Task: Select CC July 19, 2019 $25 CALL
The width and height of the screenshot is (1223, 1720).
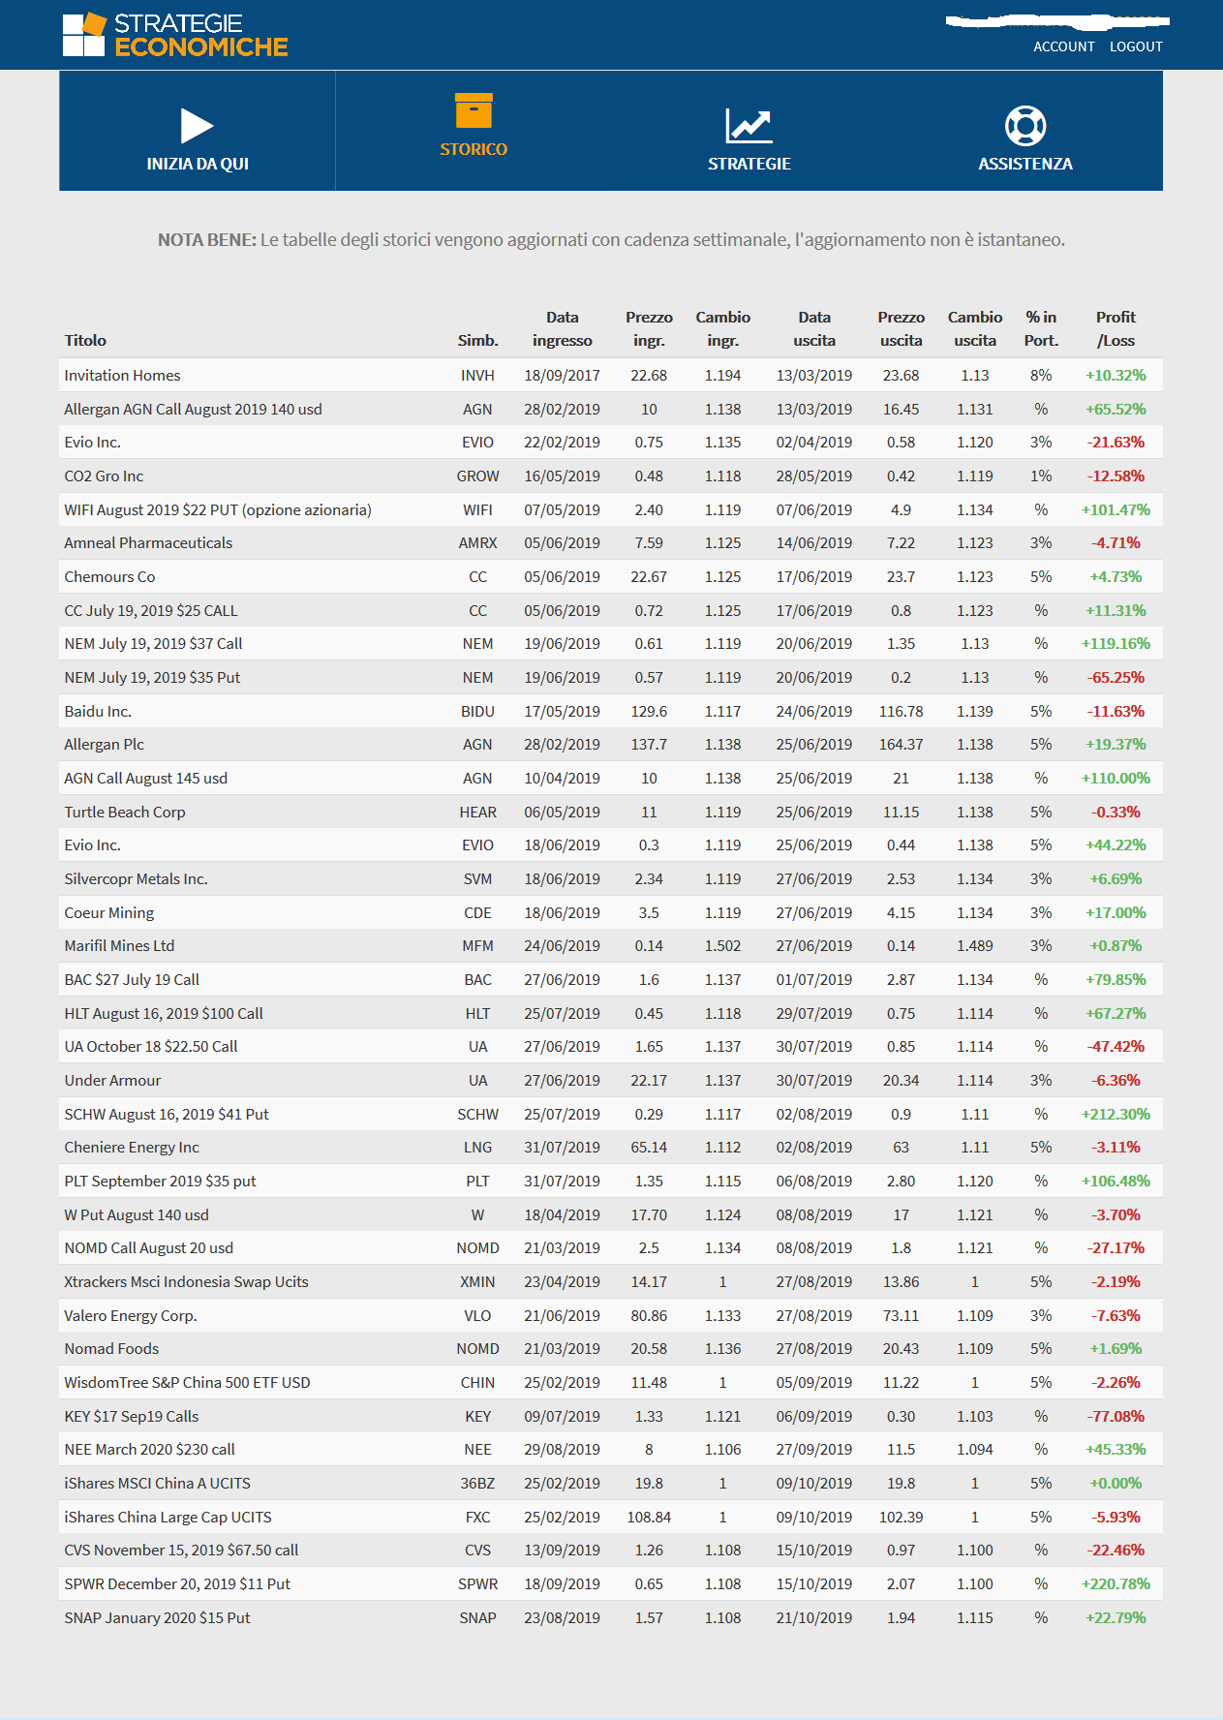Action: point(151,610)
